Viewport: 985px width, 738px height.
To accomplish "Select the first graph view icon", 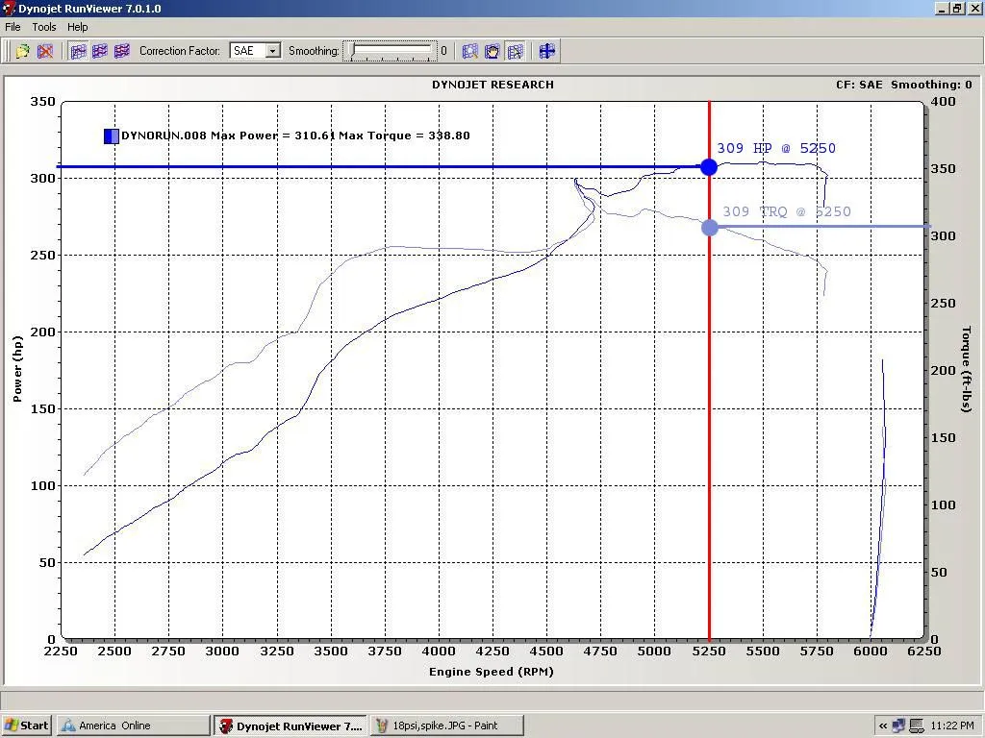I will 79,51.
